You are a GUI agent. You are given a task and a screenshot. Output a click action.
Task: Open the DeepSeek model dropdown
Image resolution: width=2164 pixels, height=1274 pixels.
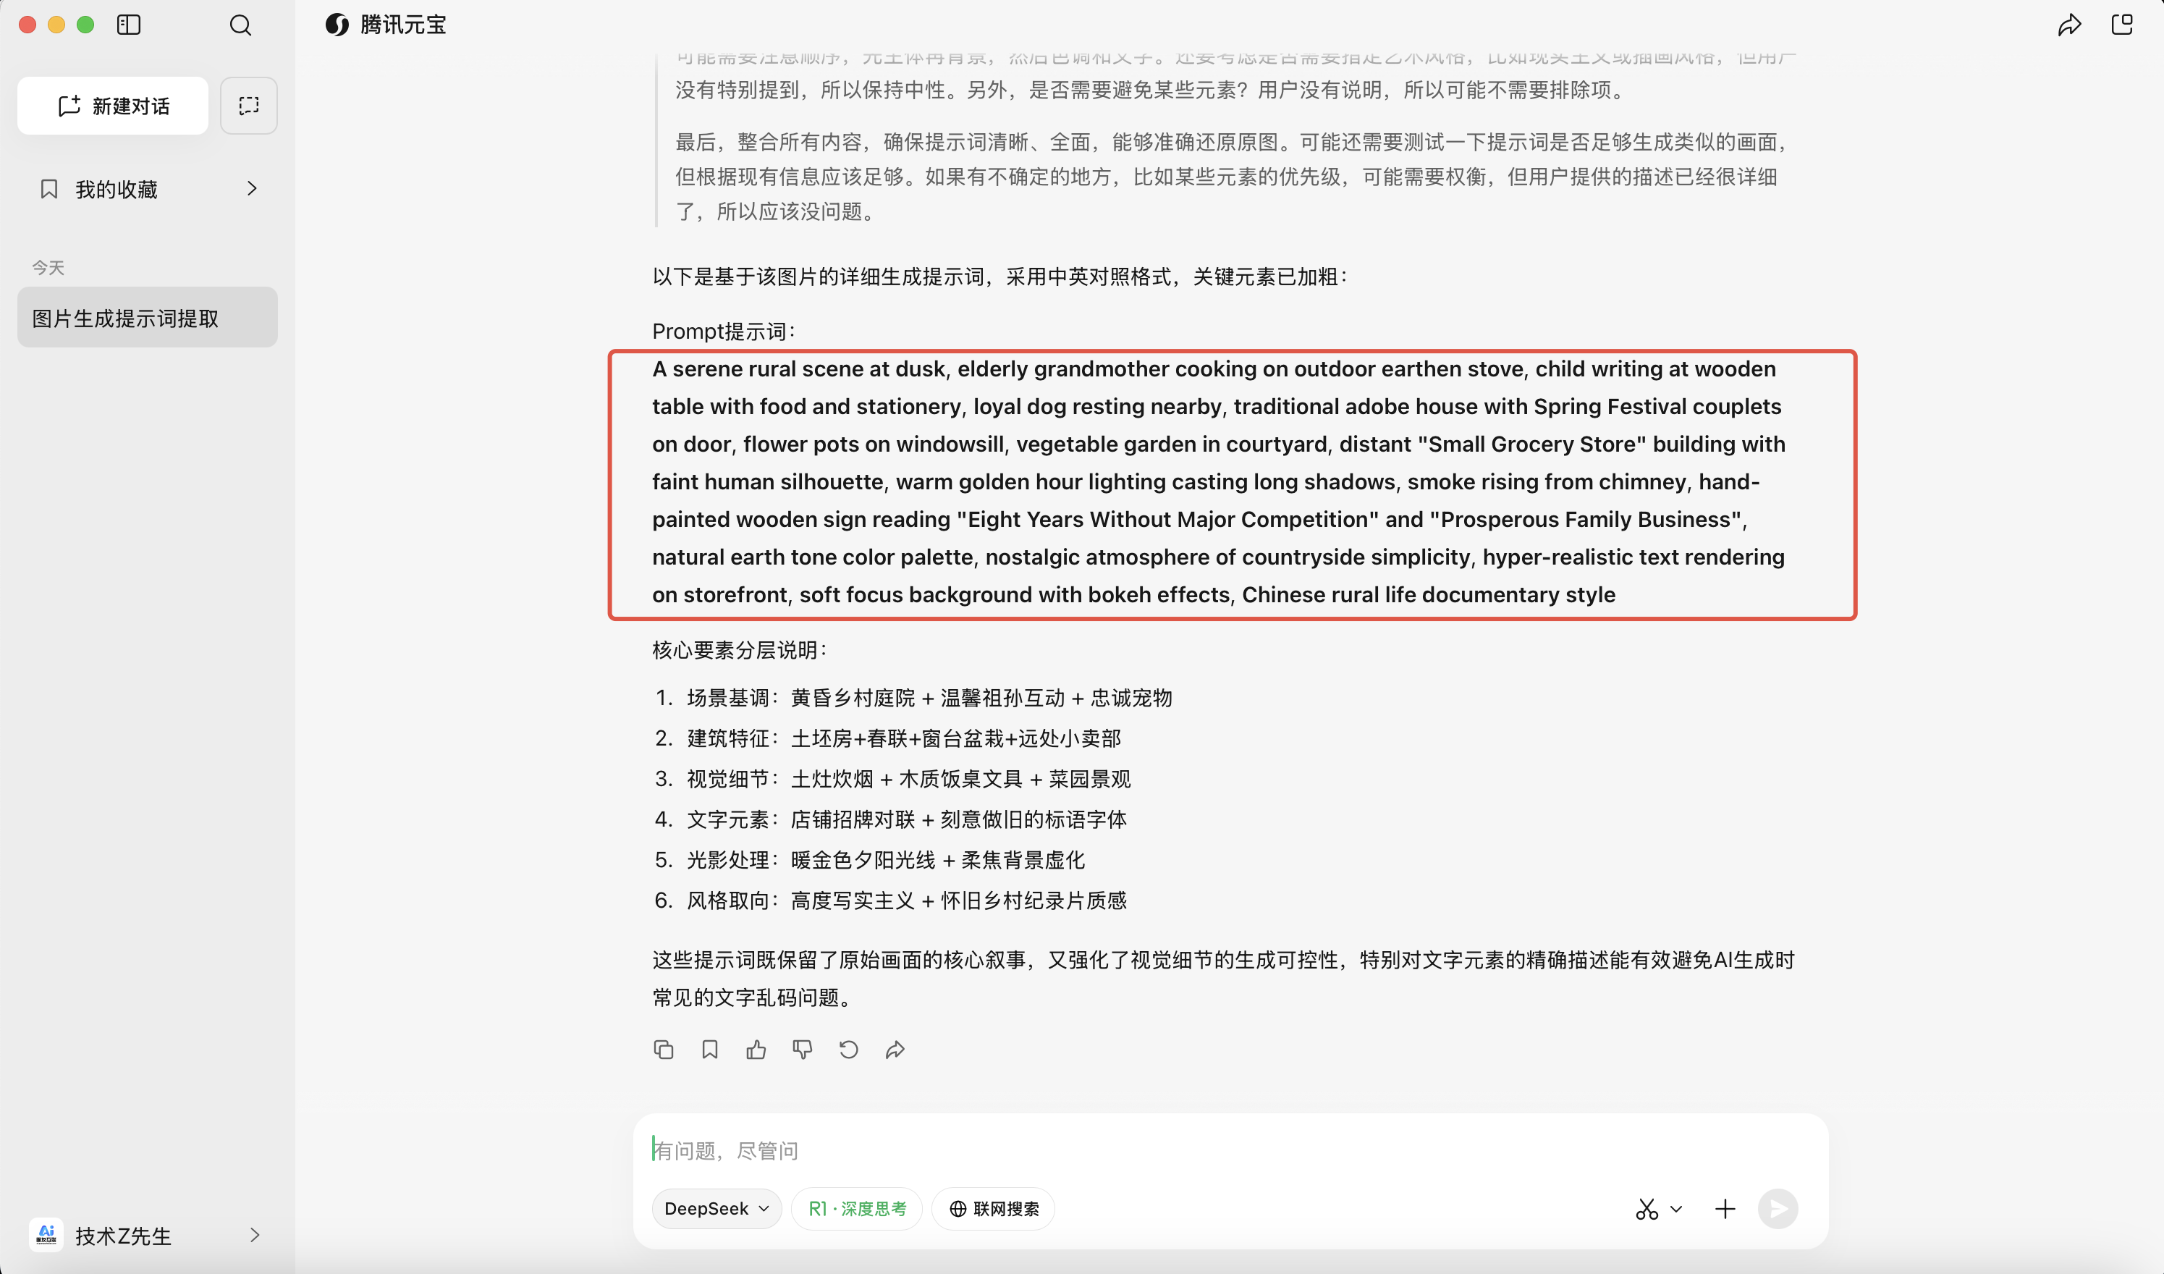click(717, 1209)
